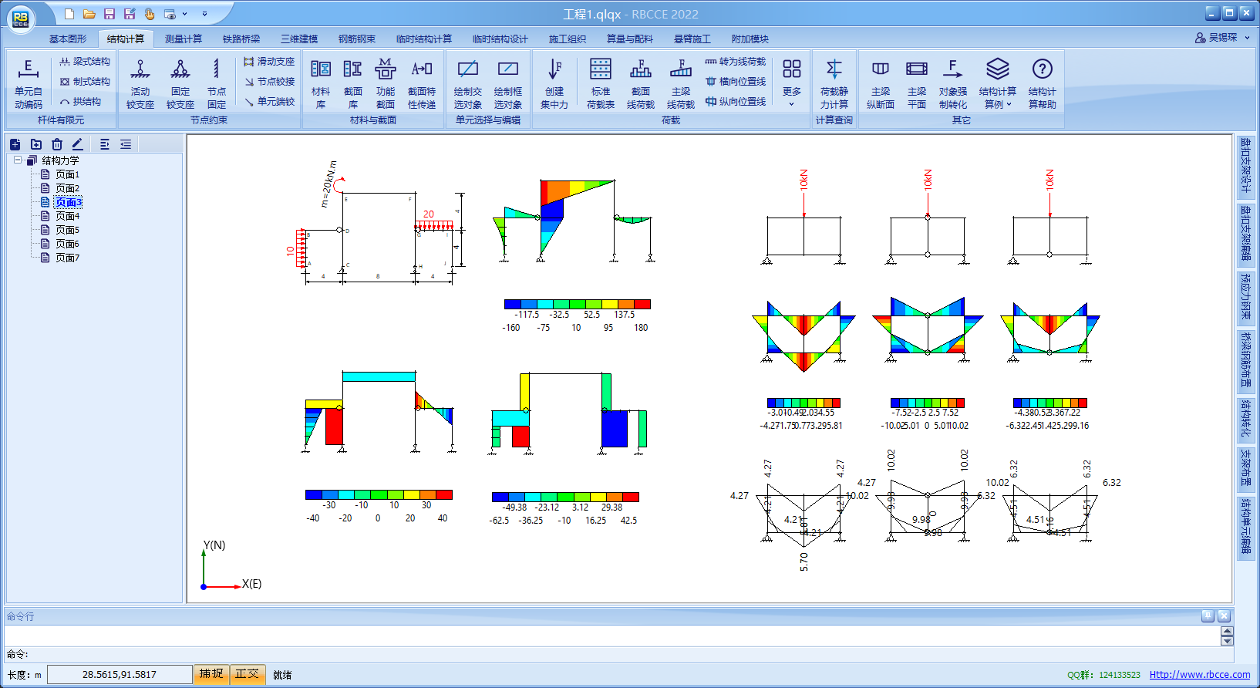Open the 材料库 material library
Screen dimensions: 1260x688
tap(321, 83)
